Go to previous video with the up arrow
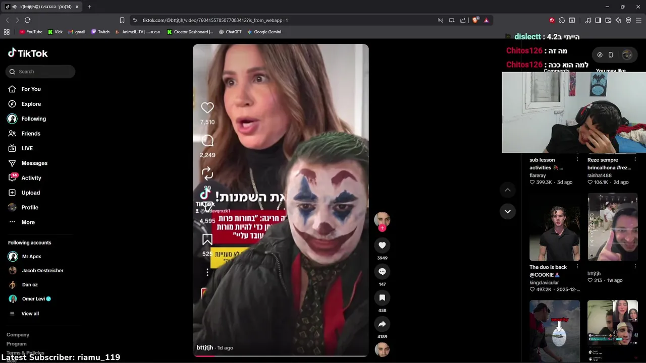Screen dimensions: 646x363 (x=508, y=190)
